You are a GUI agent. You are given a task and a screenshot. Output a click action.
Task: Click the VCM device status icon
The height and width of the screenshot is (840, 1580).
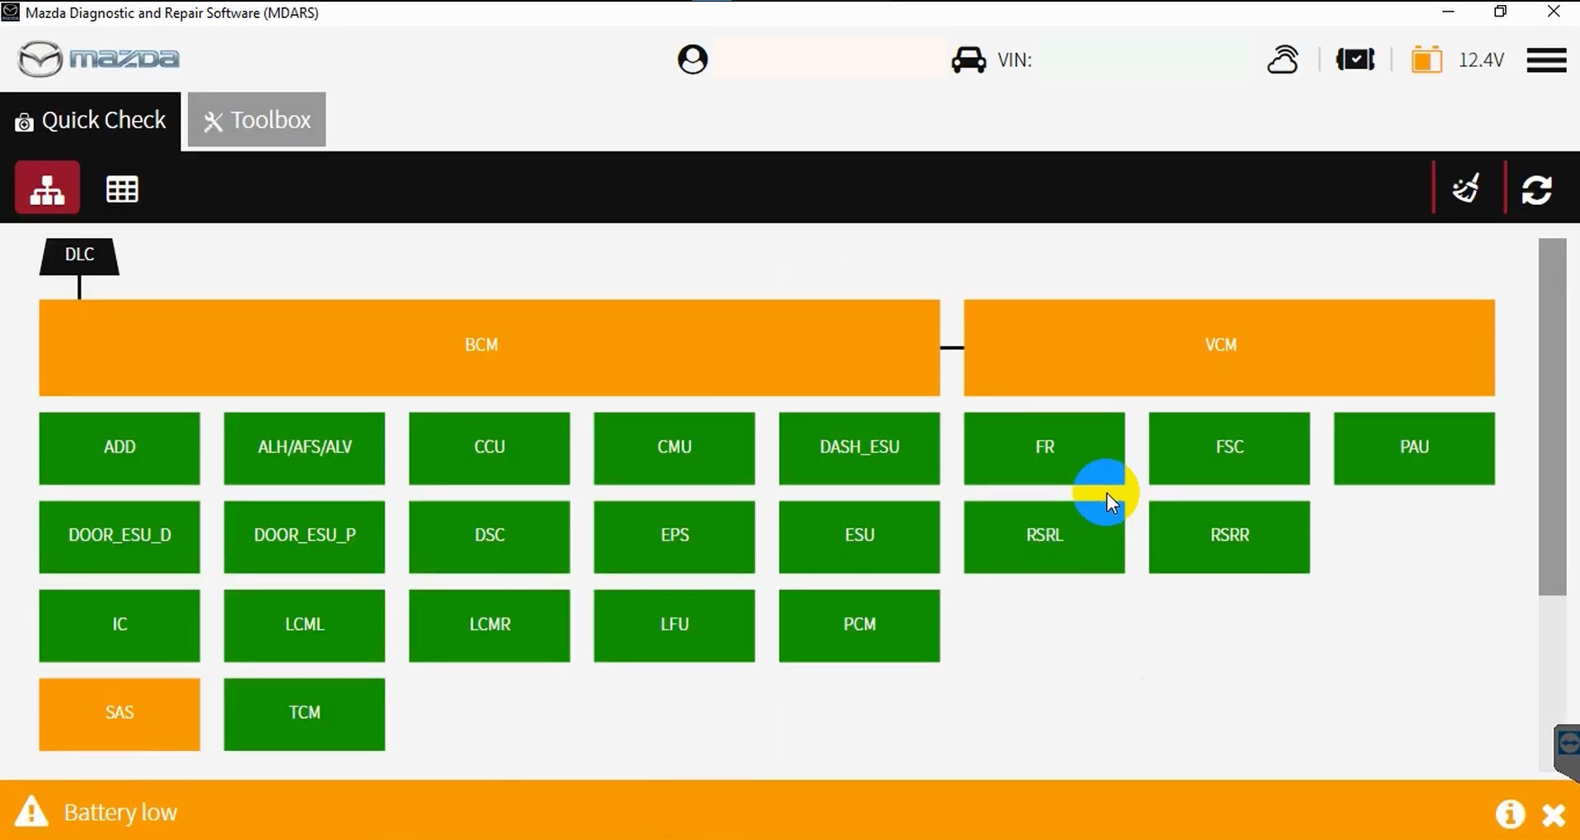click(1355, 59)
